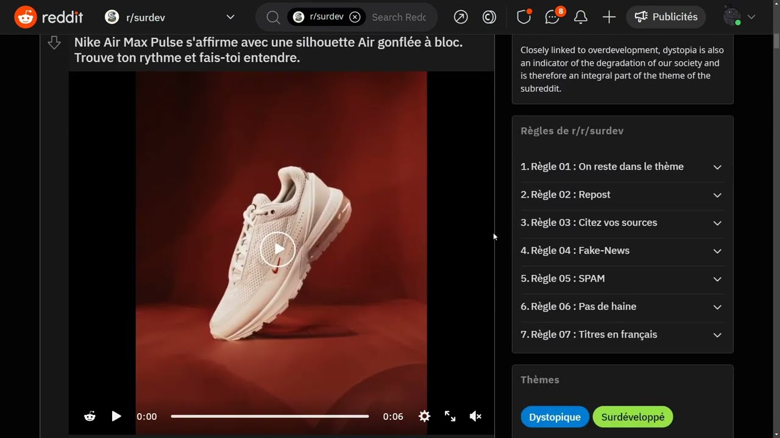
Task: Create a post with the plus icon
Action: [609, 17]
